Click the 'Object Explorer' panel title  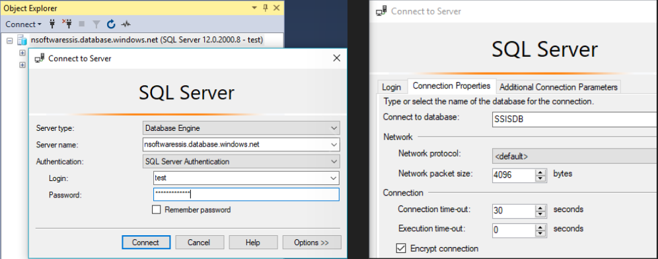30,8
